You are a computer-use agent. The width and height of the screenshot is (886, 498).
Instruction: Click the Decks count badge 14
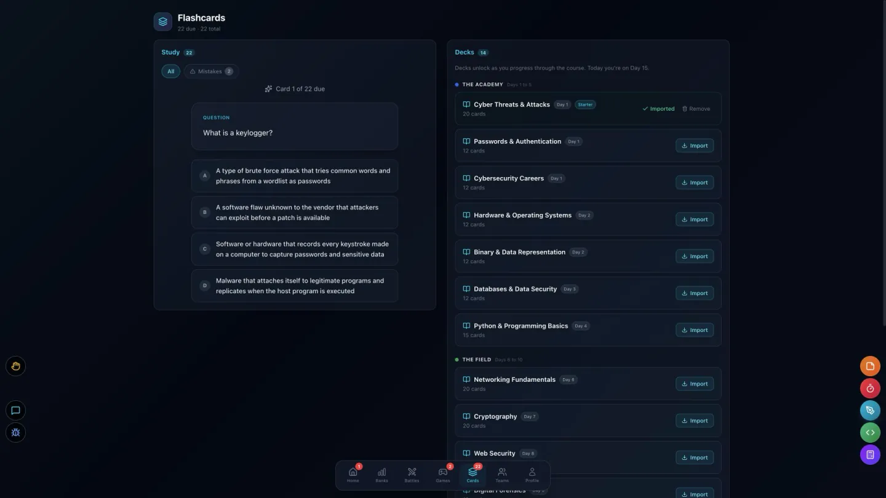(483, 53)
